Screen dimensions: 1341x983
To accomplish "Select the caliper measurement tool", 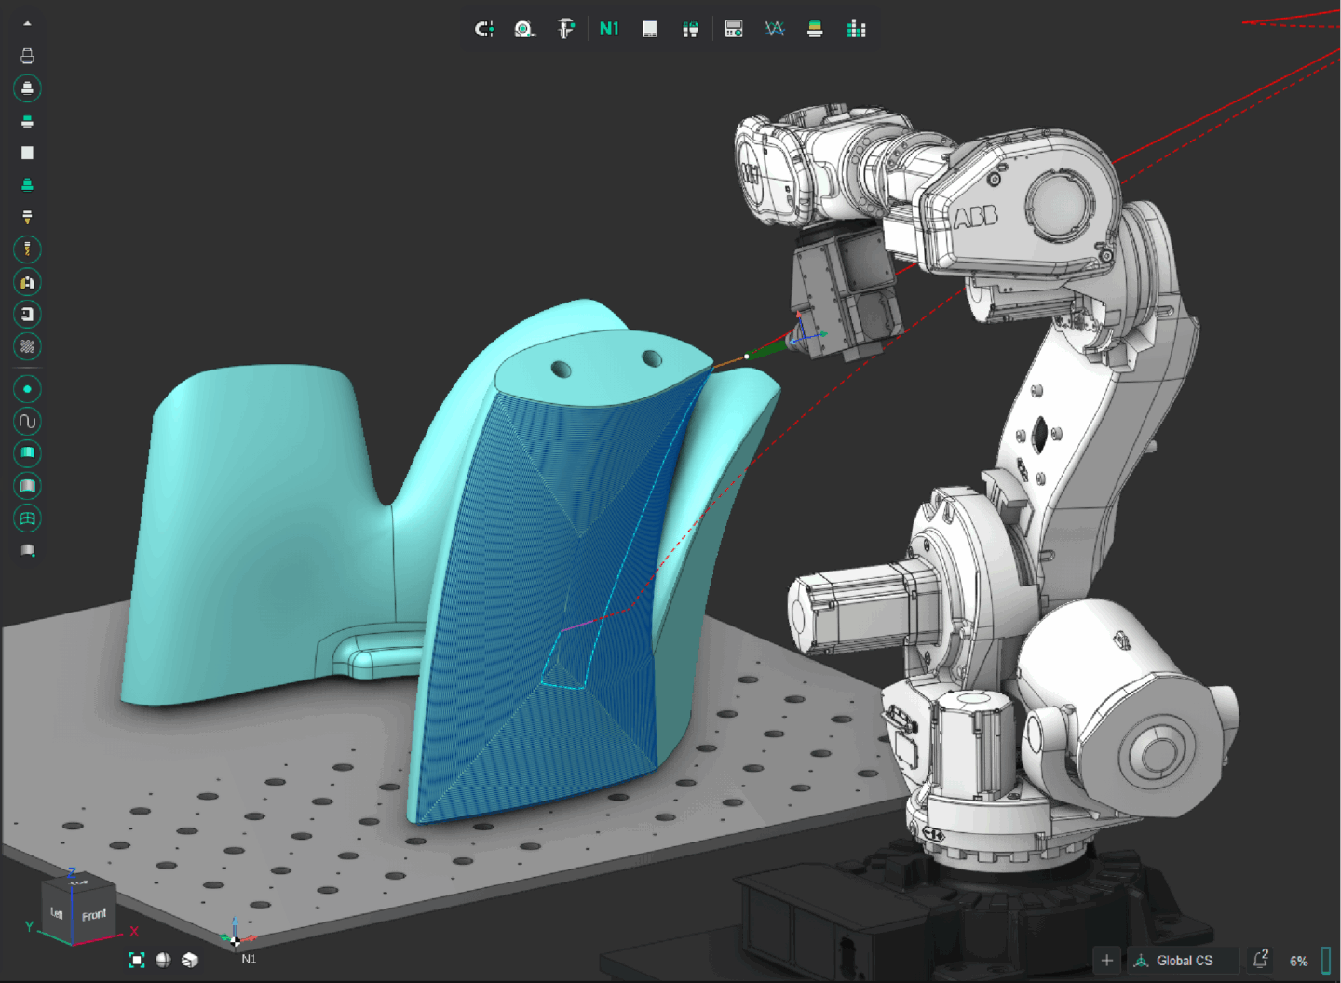I will pos(565,28).
